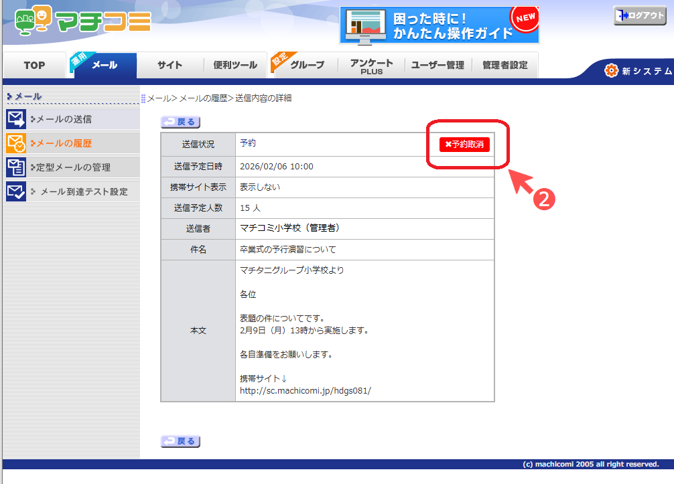This screenshot has height=484, width=674.
Task: Click the mail send envelope icon
Action: [16, 119]
